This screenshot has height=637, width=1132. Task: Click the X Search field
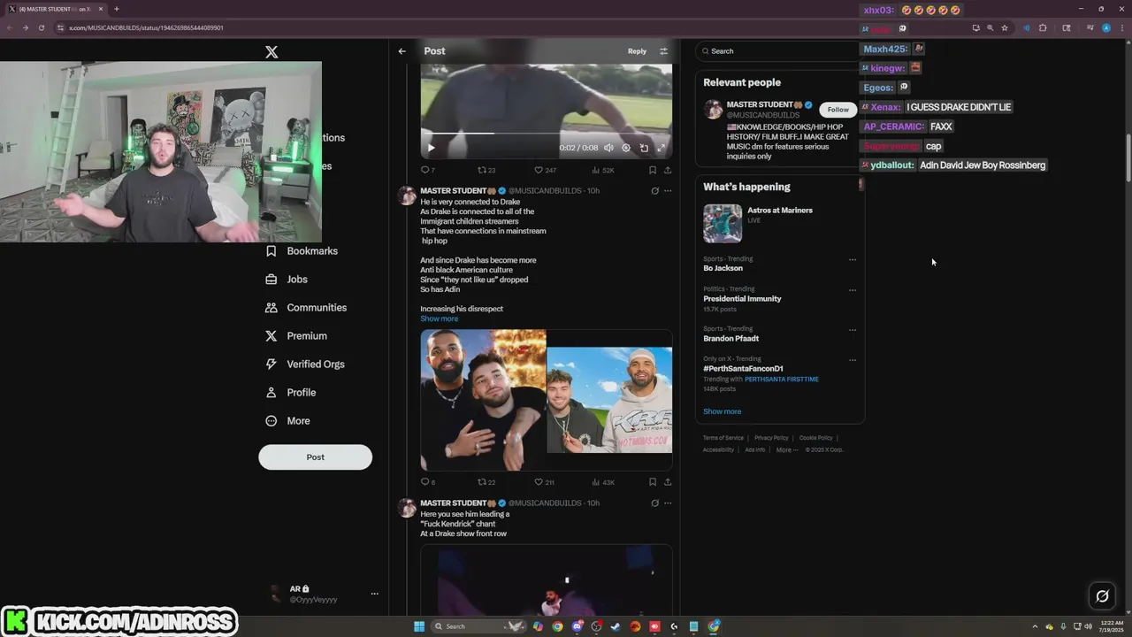click(x=778, y=51)
